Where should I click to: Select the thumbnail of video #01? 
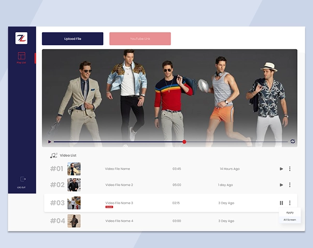click(x=74, y=169)
